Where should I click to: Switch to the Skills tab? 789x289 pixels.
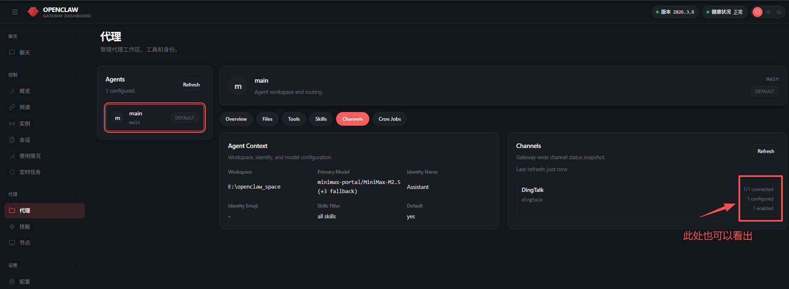click(321, 119)
